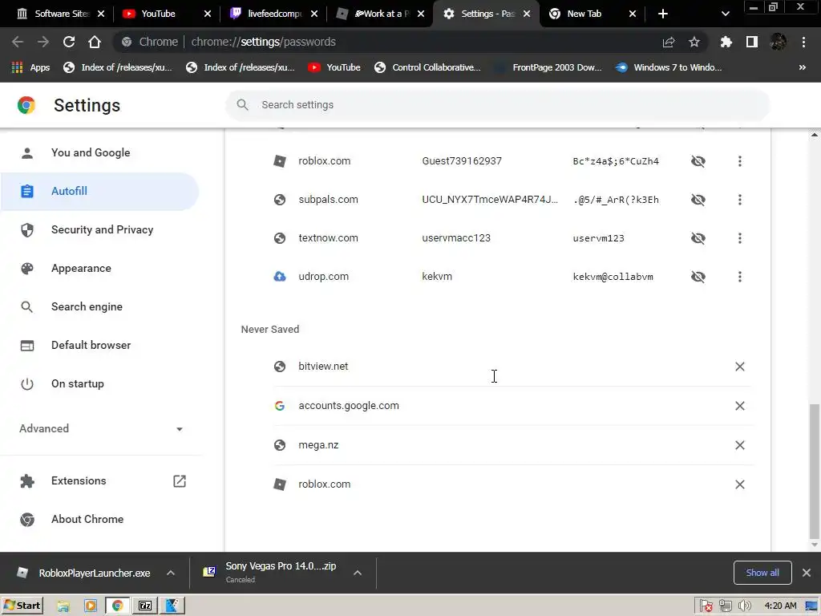
Task: Open more actions for udrop.com password
Action: (x=739, y=277)
